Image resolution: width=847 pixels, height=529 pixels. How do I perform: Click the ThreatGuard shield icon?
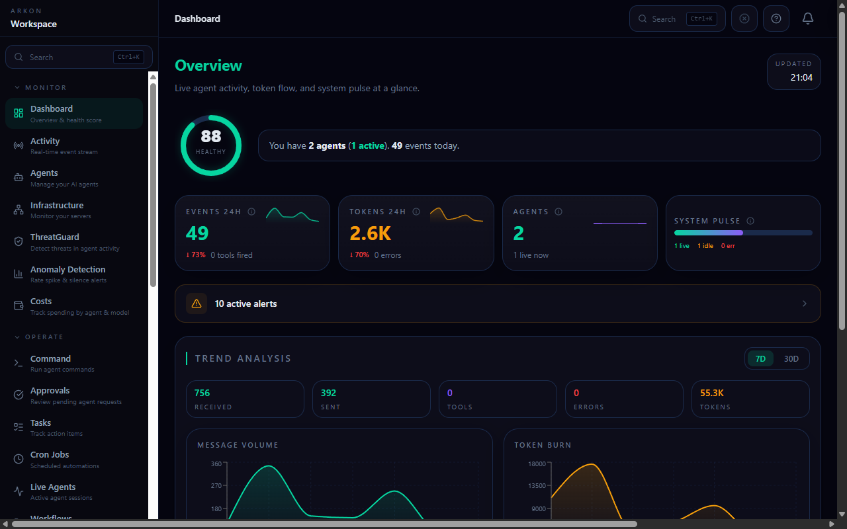point(19,241)
